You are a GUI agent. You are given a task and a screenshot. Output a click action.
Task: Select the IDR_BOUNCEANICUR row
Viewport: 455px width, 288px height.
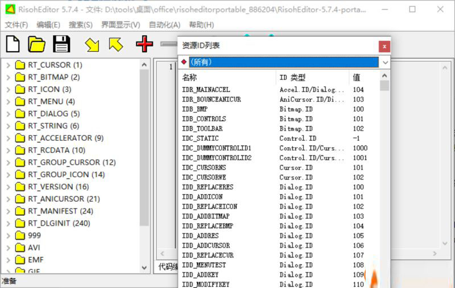click(x=279, y=99)
